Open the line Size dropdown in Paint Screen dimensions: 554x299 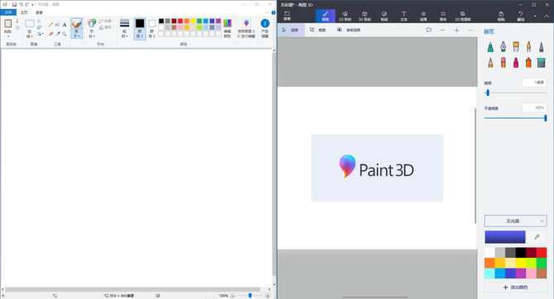tap(124, 29)
